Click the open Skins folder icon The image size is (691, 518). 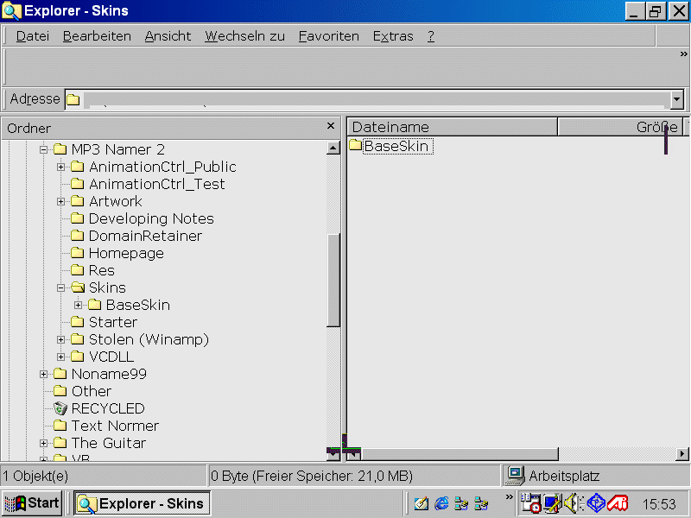tap(77, 287)
